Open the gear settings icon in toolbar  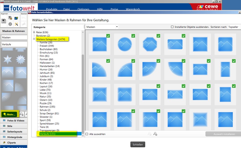point(10,24)
